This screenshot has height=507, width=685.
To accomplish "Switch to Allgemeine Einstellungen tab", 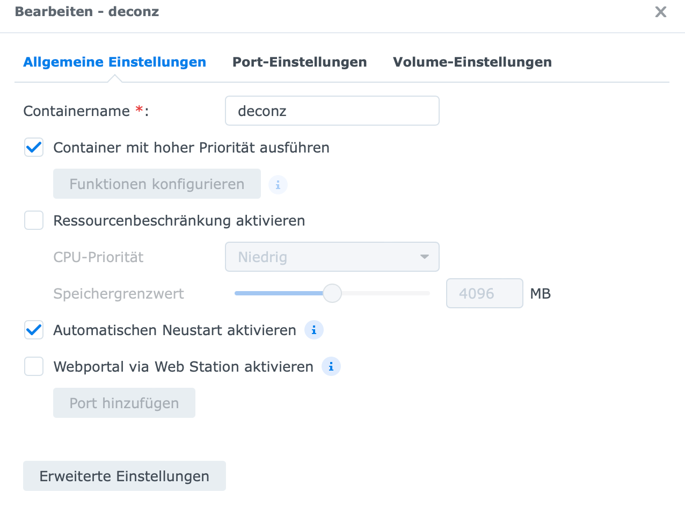I will click(114, 62).
